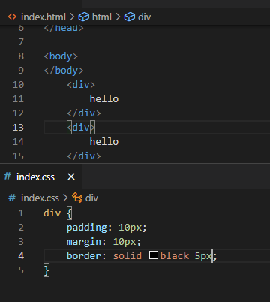Click opening brace on CSS line 1
Viewport: 270px width, 302px height.
click(x=70, y=213)
